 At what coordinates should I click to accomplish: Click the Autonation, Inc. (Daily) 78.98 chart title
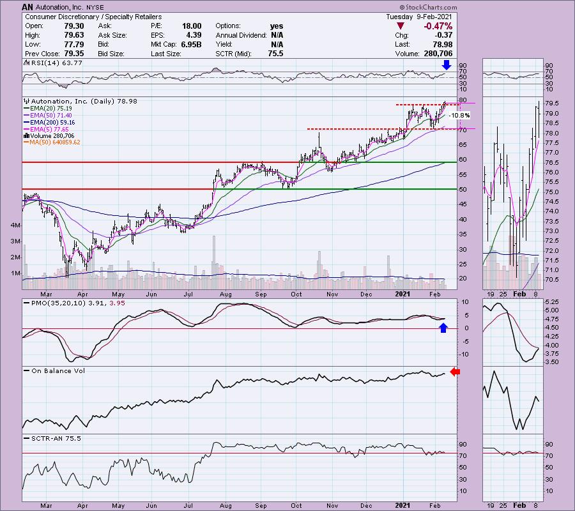click(84, 101)
